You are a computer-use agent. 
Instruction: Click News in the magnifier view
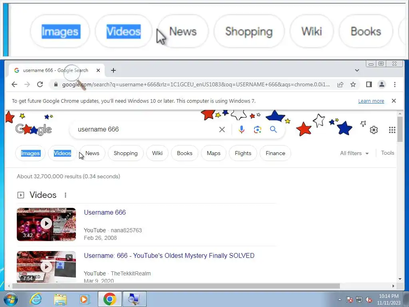183,31
